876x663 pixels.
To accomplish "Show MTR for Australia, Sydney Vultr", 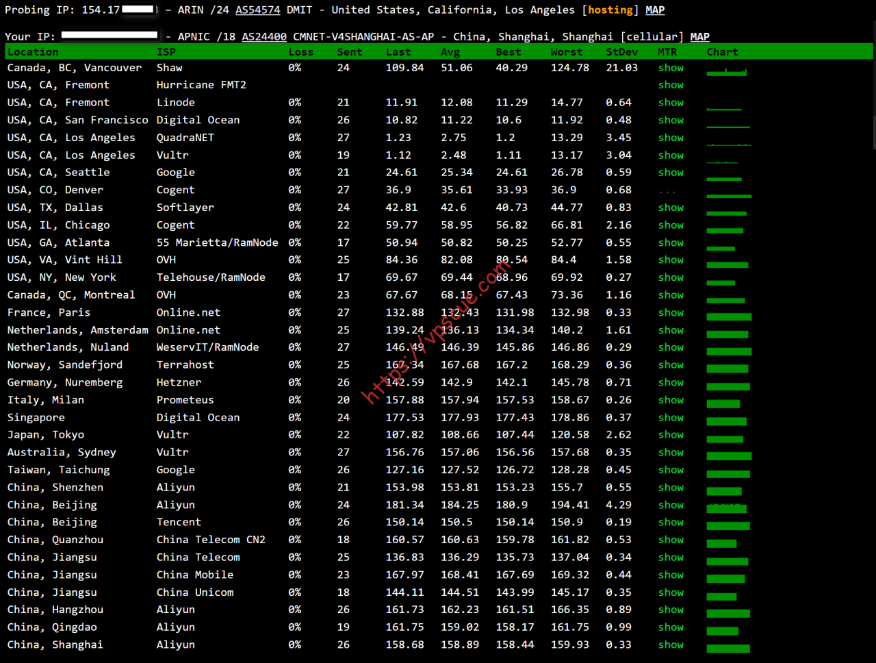I will coord(671,453).
